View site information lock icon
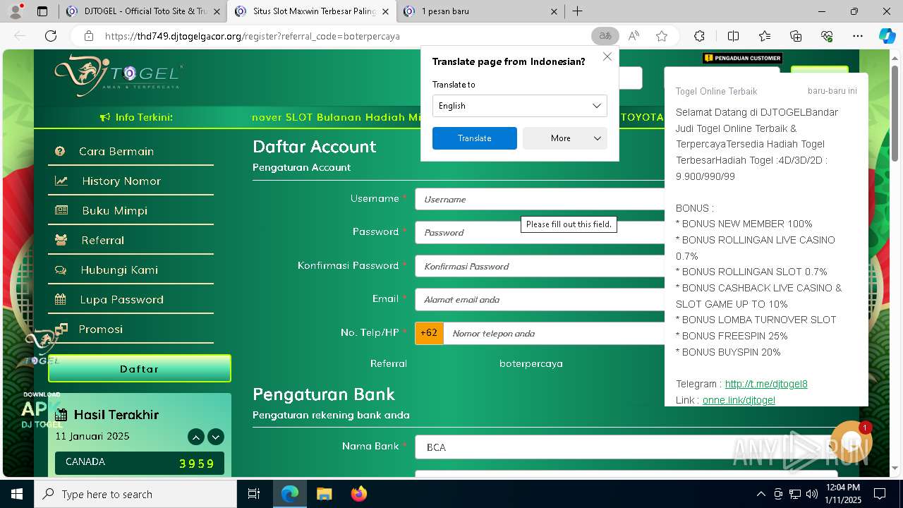 click(88, 36)
